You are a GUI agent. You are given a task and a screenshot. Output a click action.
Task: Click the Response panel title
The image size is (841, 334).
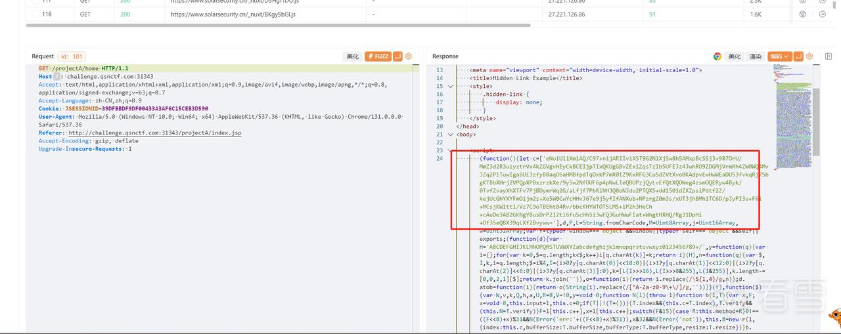(445, 56)
